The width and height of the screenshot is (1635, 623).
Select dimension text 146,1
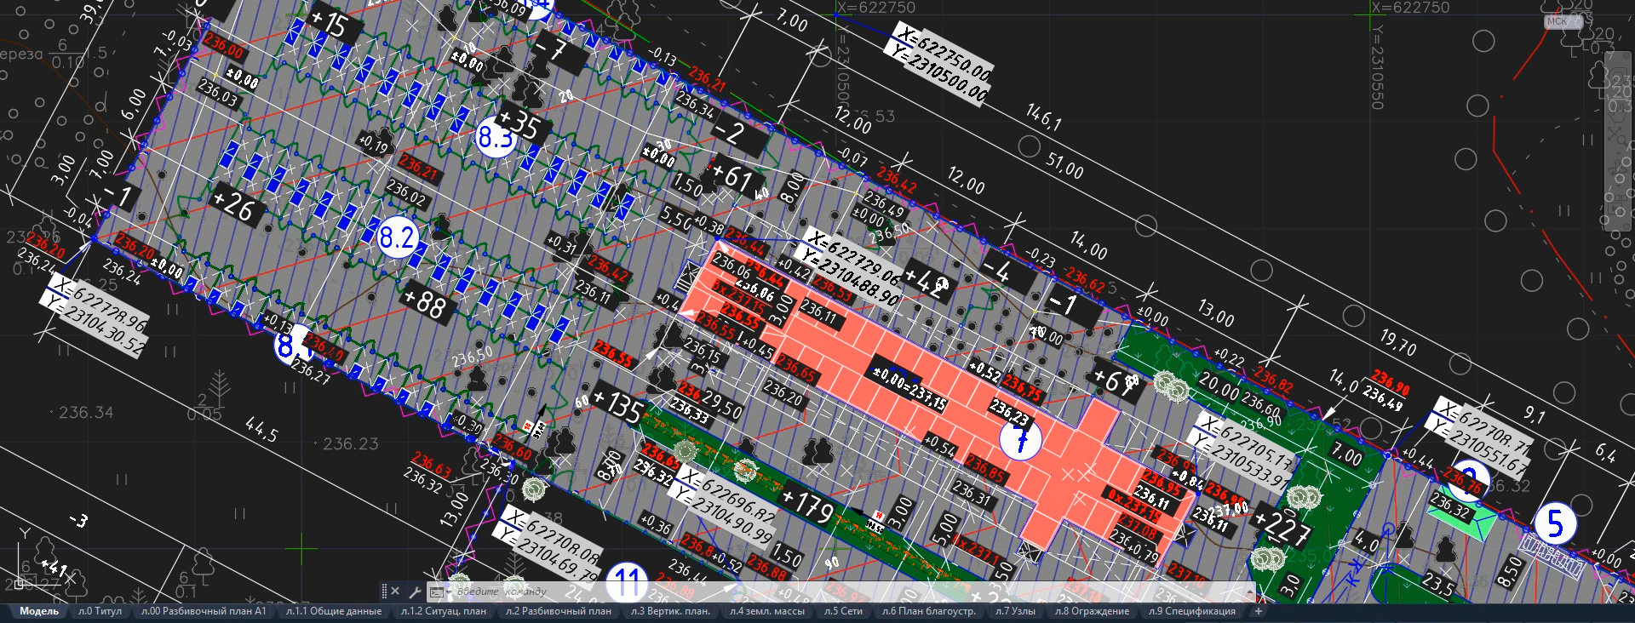[x=1043, y=117]
